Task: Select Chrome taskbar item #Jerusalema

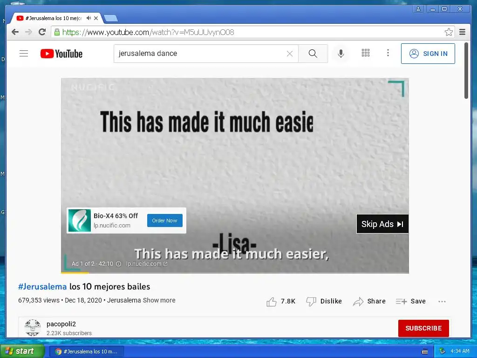Action: click(87, 351)
